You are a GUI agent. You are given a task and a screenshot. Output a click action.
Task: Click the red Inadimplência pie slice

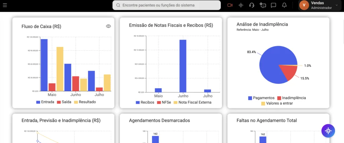pyautogui.click(x=290, y=72)
